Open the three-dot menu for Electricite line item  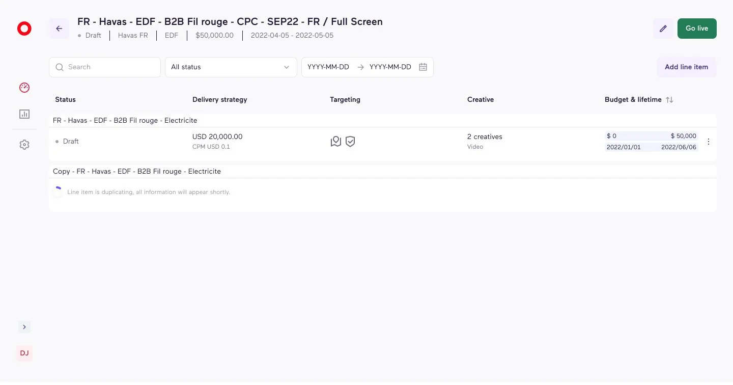(x=709, y=142)
